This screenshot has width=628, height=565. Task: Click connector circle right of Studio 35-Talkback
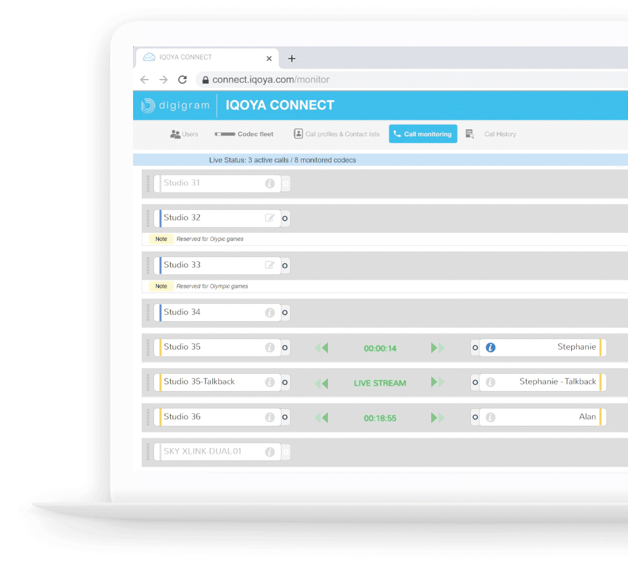point(285,382)
